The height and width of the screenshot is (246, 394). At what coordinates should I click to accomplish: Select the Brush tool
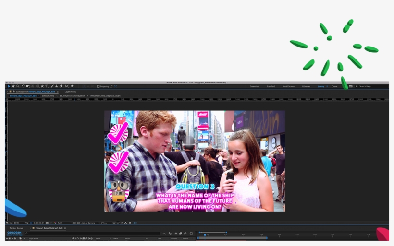coord(52,86)
